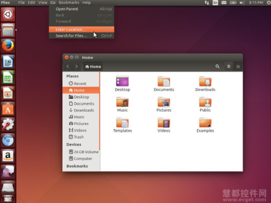Open the Bookmarks menu in menu bar
The height and width of the screenshot is (203, 271).
(x=69, y=2)
